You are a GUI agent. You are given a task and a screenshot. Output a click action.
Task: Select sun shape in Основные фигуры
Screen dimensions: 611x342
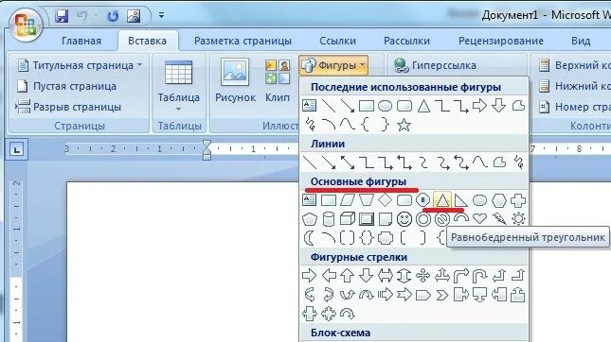(518, 219)
